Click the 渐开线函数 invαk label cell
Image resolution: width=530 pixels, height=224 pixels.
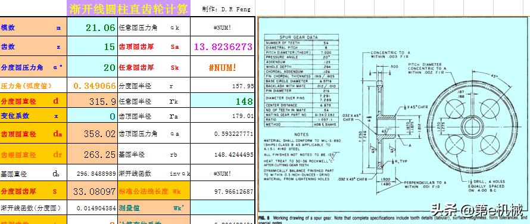154,173
